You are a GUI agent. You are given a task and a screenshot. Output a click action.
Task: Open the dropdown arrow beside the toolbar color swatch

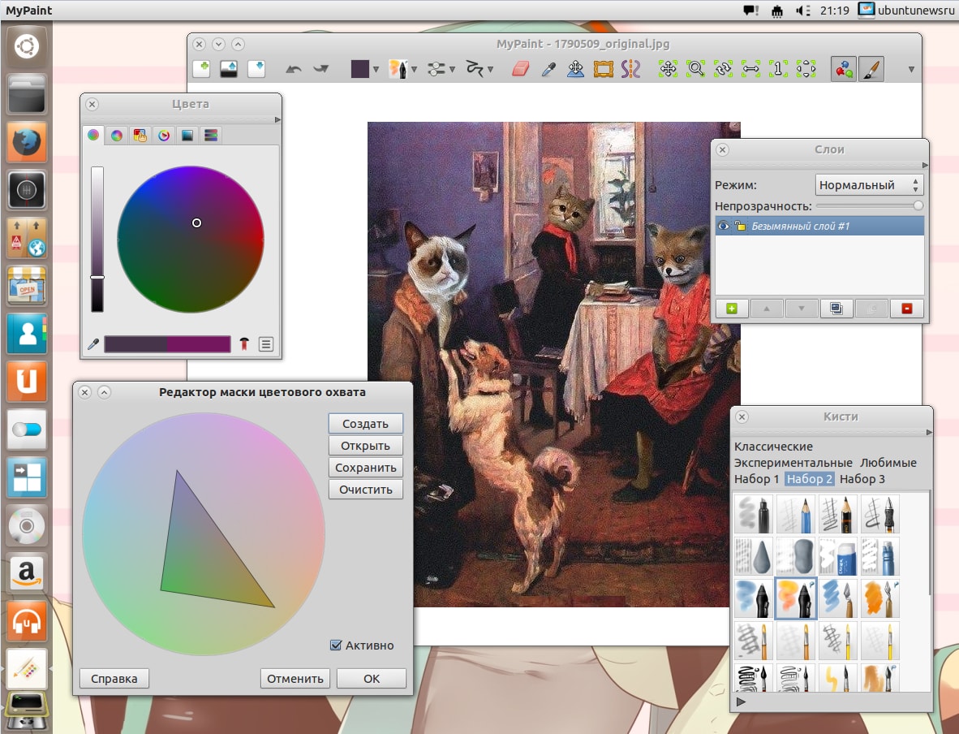pyautogui.click(x=376, y=70)
